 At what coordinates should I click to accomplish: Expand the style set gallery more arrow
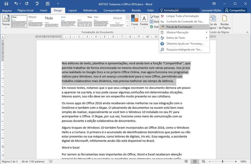coord(128,26)
